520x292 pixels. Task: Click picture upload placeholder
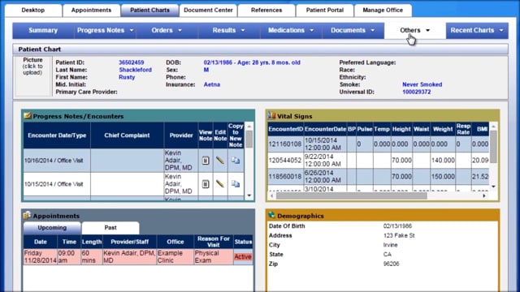32,76
